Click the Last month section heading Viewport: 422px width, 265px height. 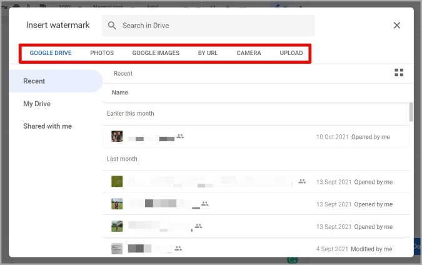click(122, 159)
